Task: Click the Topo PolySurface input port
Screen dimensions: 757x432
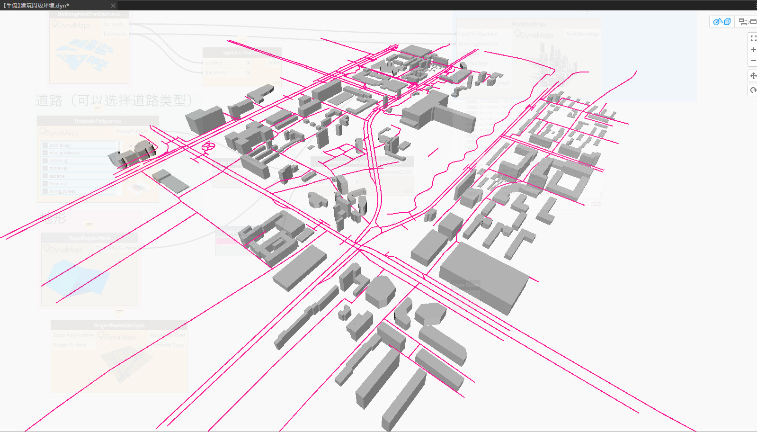Action: click(73, 335)
